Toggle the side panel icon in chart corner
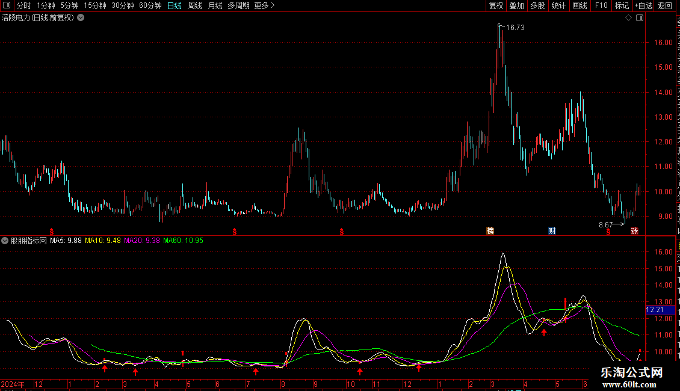This screenshot has height=391, width=680. click(x=640, y=18)
